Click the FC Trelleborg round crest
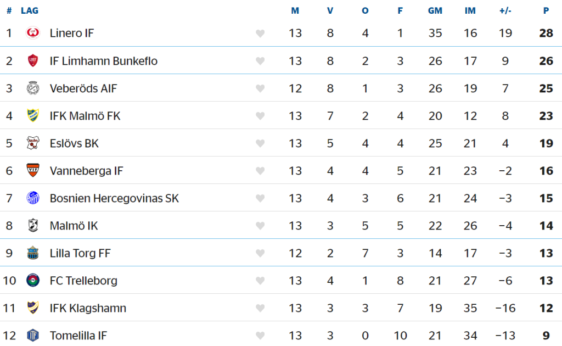 [x=33, y=280]
